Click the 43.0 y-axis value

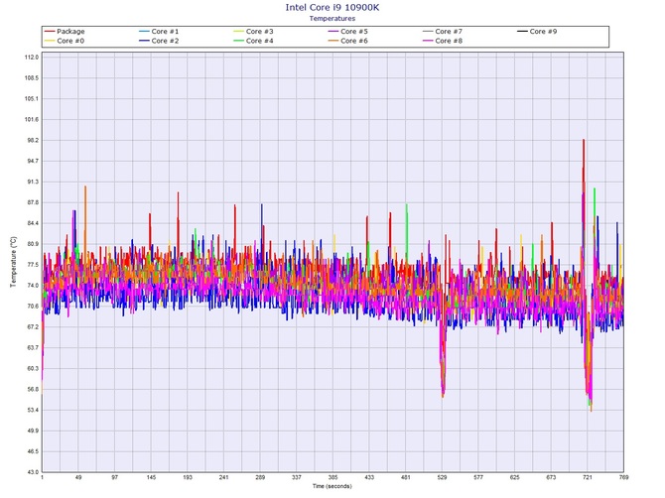pyautogui.click(x=33, y=472)
